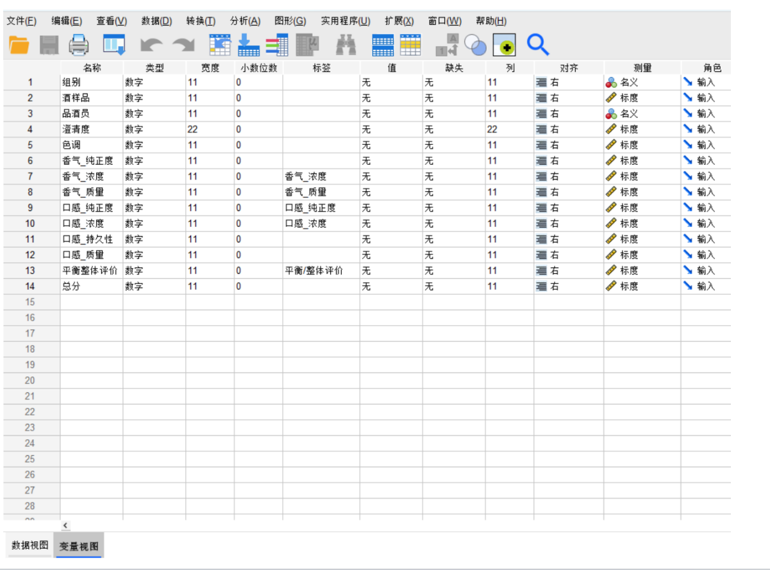Select the variable name cell 澄清度
Image resolution: width=770 pixels, height=570 pixels.
click(x=92, y=130)
